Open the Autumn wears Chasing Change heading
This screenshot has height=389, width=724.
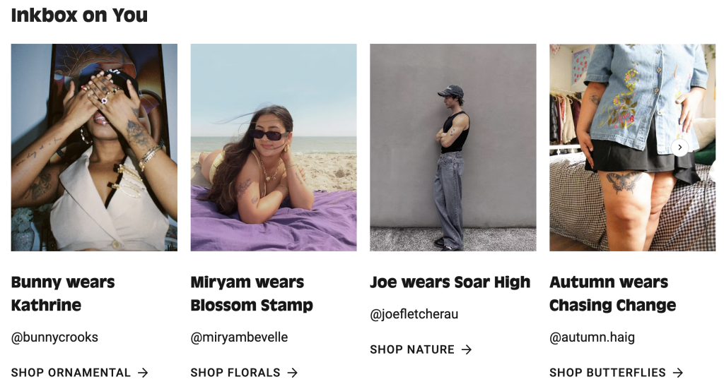click(612, 294)
